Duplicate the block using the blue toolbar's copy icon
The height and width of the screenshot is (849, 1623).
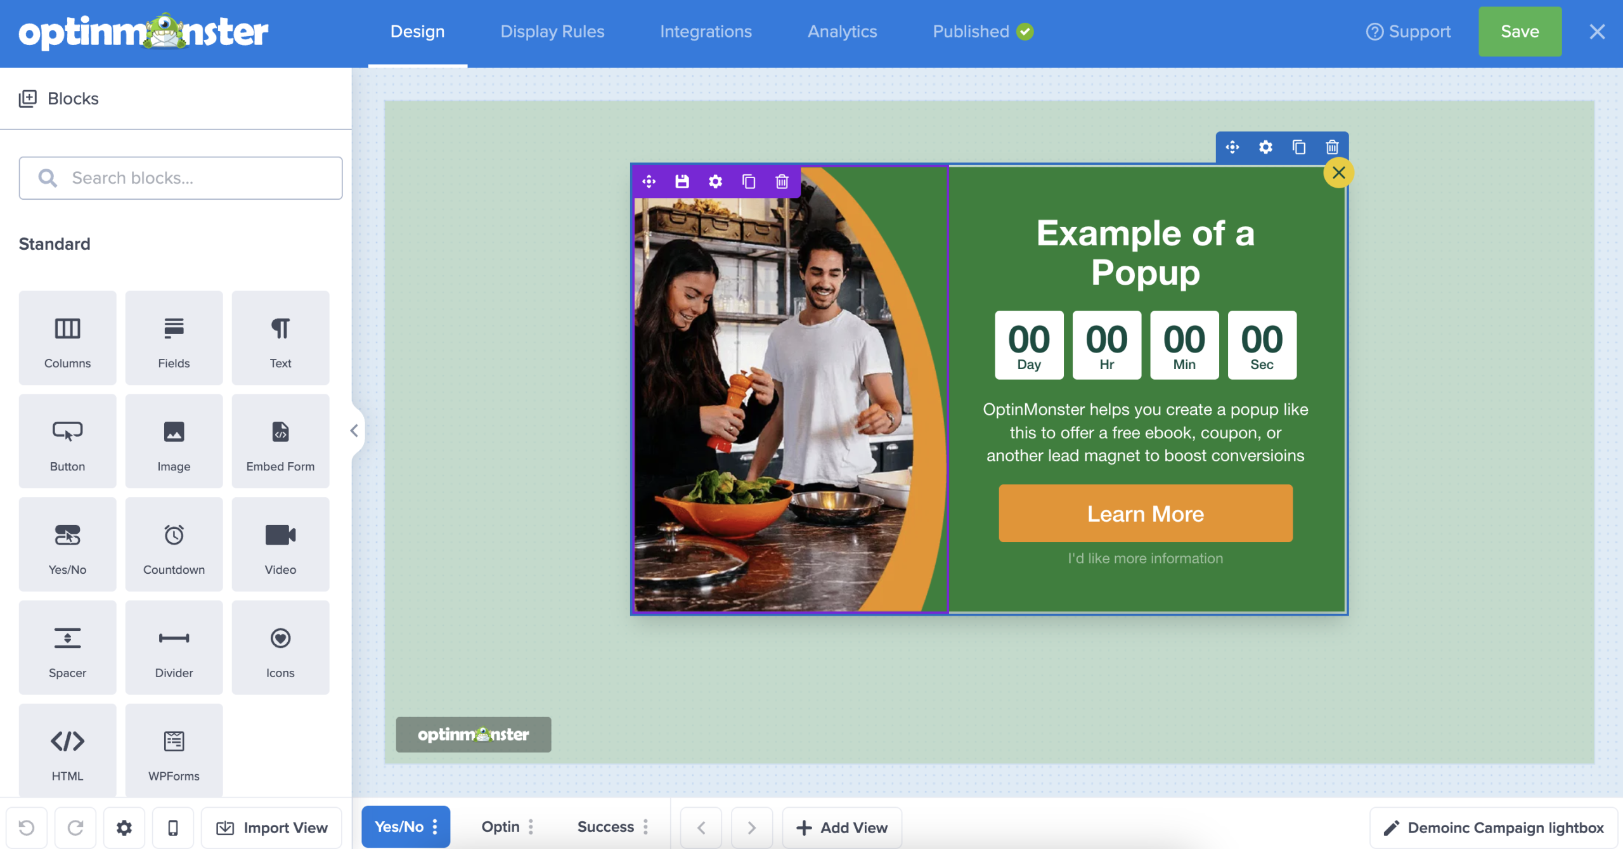coord(1299,148)
